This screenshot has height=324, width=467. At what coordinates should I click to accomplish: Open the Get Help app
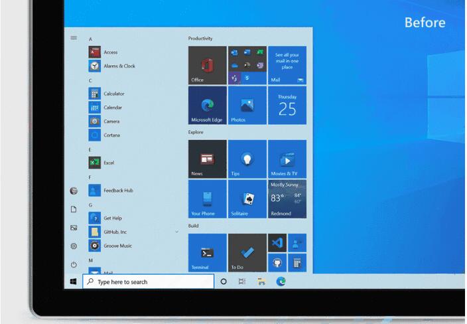(x=105, y=218)
